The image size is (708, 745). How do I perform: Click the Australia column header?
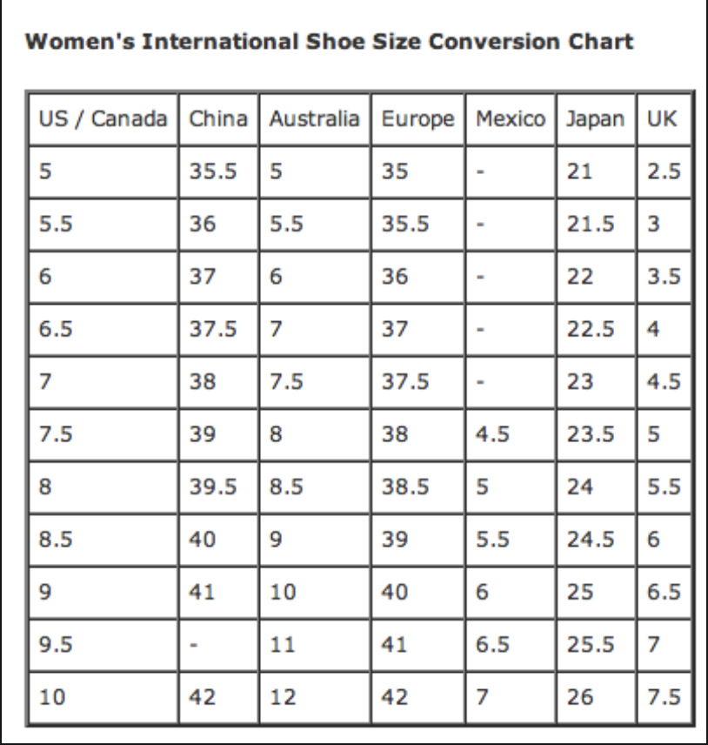(314, 118)
